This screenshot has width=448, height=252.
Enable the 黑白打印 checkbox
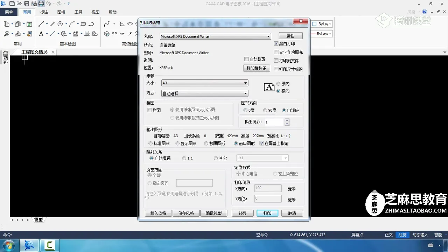tap(276, 43)
